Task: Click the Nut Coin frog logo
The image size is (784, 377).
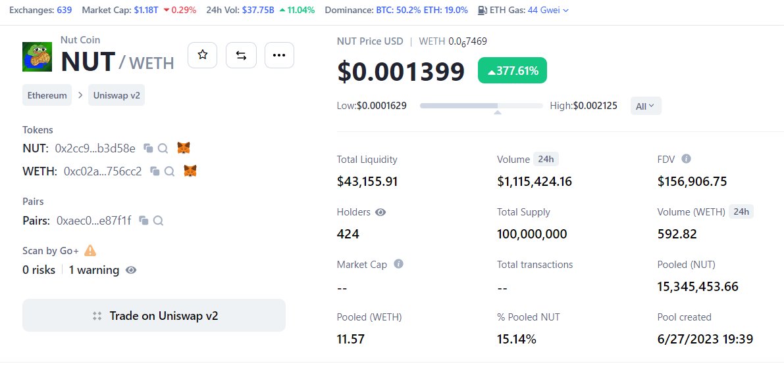Action: [37, 57]
